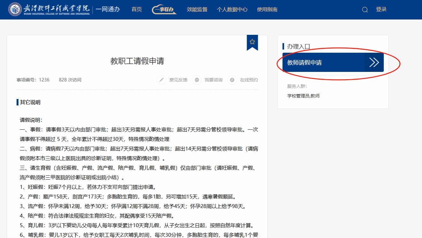
Task: Click the chat bubble icon for 我要咨询
Action: coord(197,80)
